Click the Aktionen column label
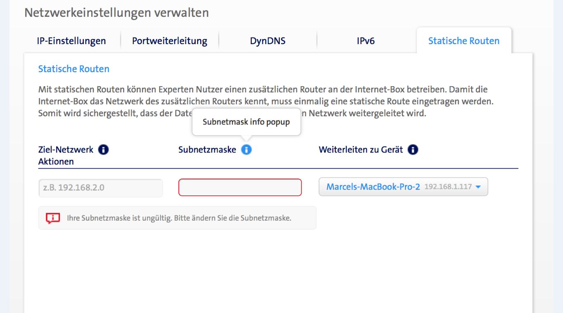 coord(56,162)
